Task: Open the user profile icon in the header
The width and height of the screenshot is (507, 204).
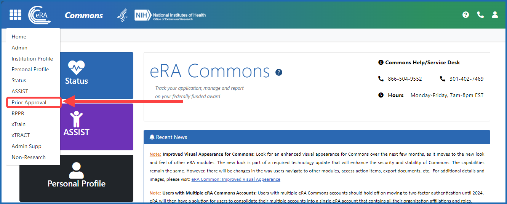Action: coord(495,15)
